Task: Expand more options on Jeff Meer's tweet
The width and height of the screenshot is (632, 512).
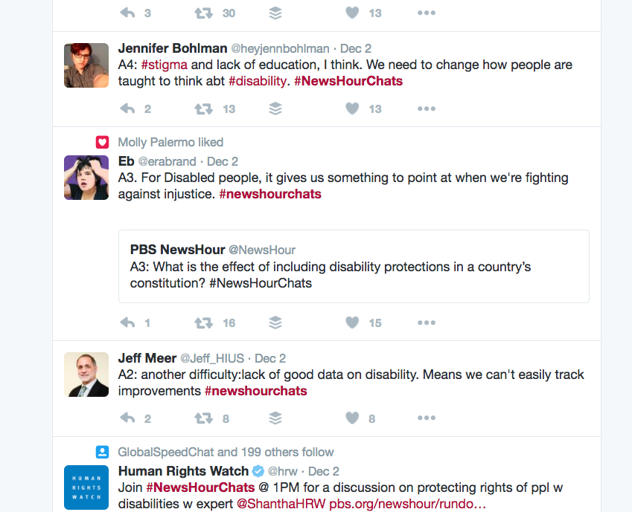Action: [x=426, y=418]
